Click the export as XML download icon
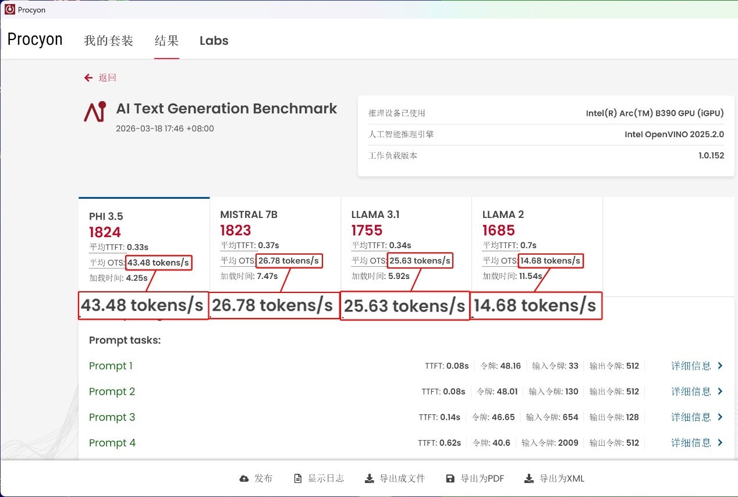 pos(528,479)
